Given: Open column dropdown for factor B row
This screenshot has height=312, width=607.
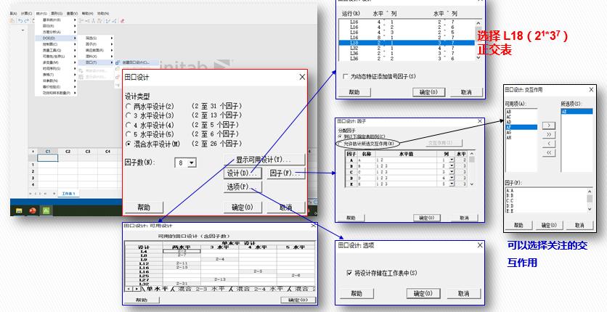Looking at the screenshot, I should click(452, 166).
